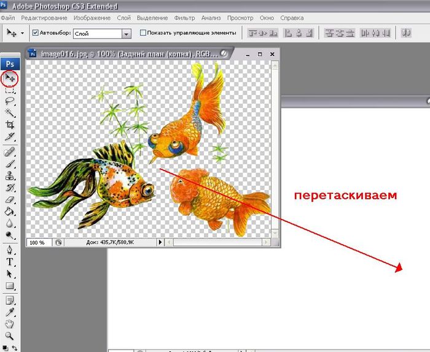Screen dimensions: 430x352
Task: Click the horizontal scrollbar of image016 window
Action: coord(218,242)
